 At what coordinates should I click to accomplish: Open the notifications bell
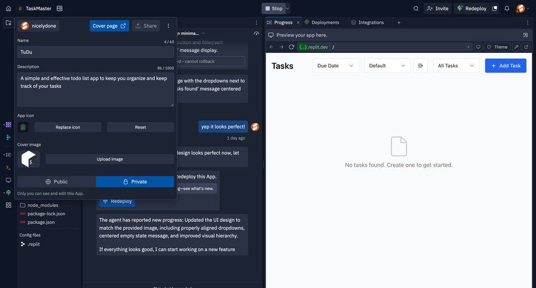click(507, 8)
